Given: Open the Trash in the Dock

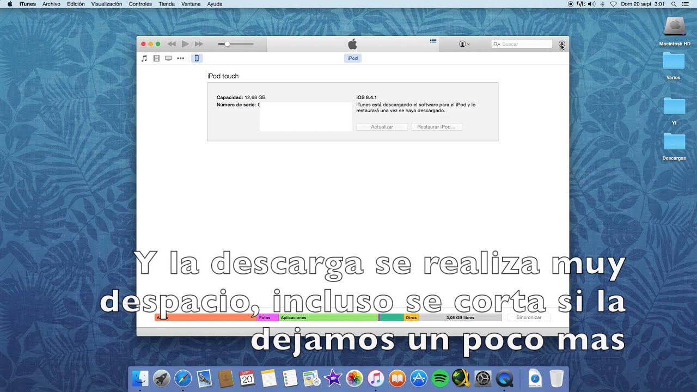Looking at the screenshot, I should 557,378.
